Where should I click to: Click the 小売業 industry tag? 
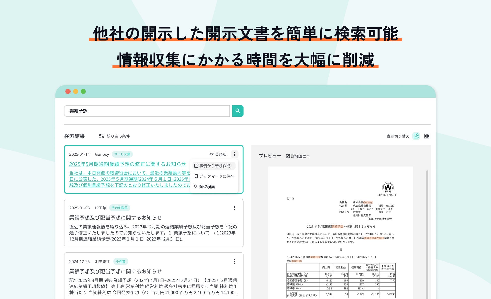click(x=121, y=261)
